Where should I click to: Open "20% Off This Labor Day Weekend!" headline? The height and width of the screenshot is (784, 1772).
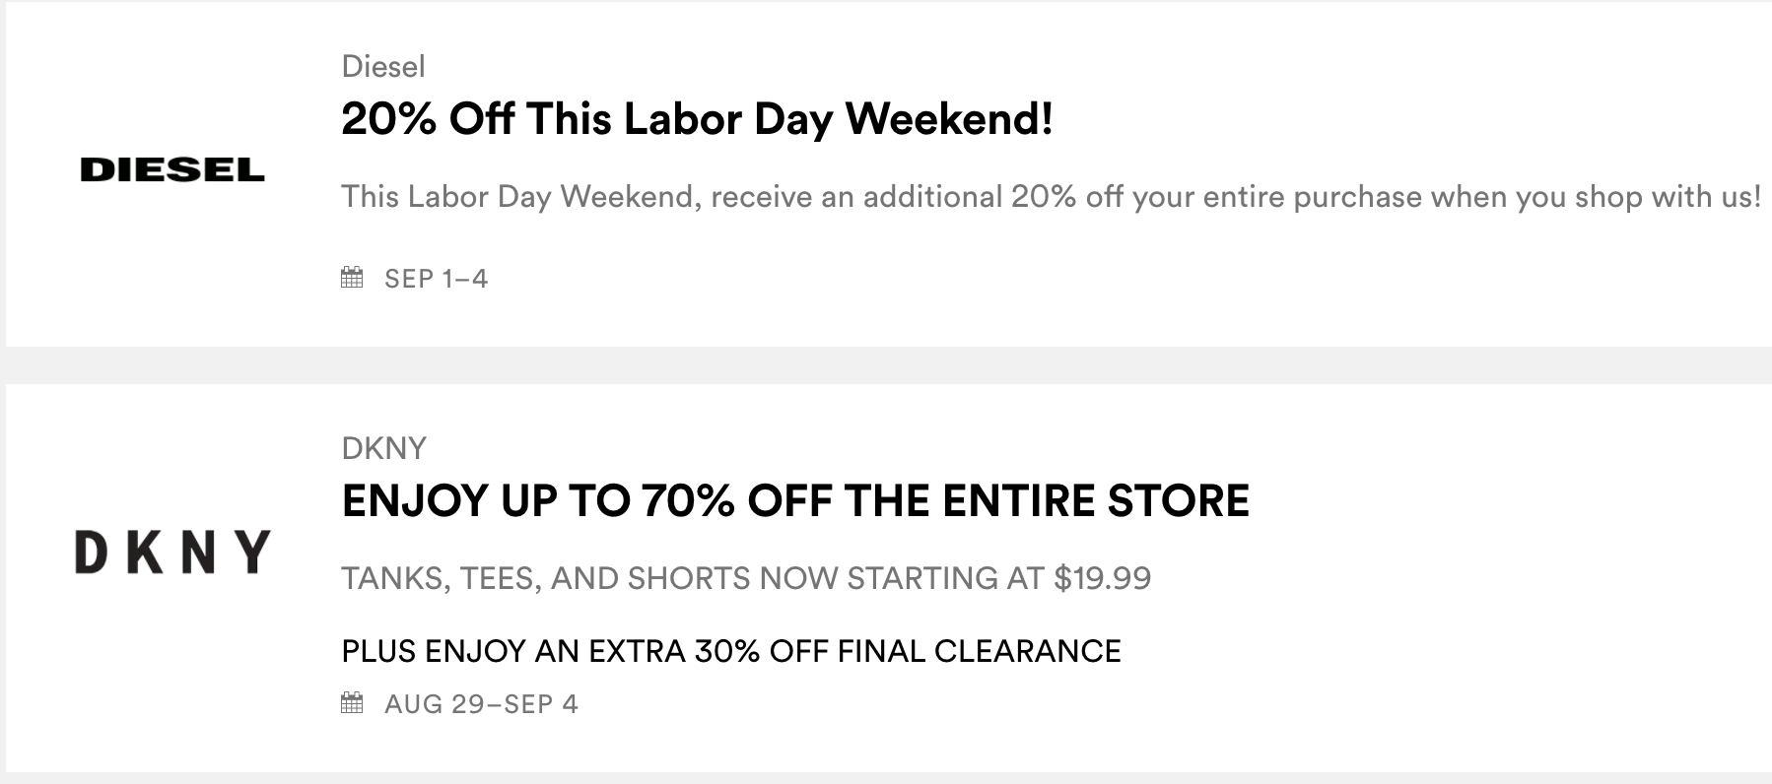point(697,119)
